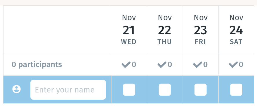Click the Nov month label above 24
The height and width of the screenshot is (106, 257).
(x=236, y=18)
